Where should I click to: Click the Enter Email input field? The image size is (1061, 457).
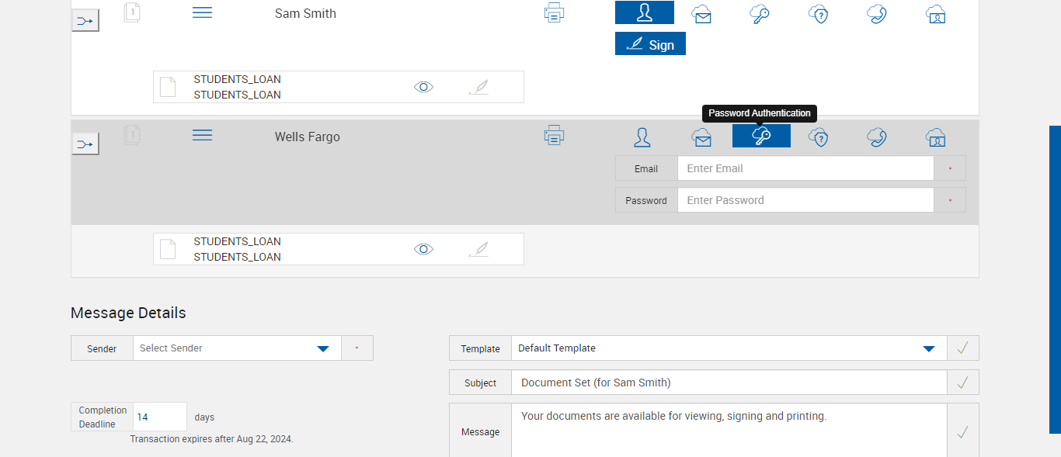pos(805,168)
